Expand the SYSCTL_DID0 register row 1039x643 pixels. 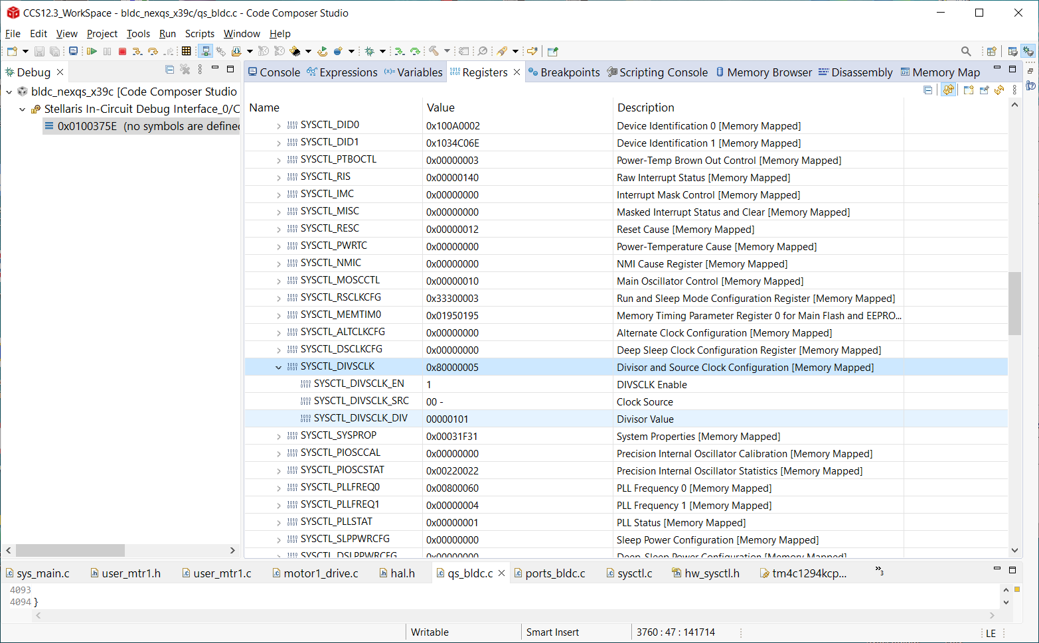click(x=279, y=125)
